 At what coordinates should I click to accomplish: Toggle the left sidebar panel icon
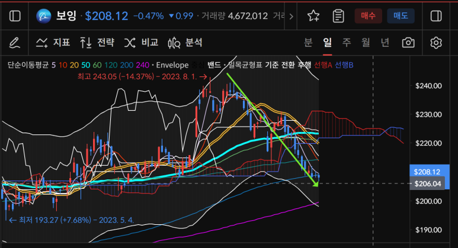coord(15,16)
